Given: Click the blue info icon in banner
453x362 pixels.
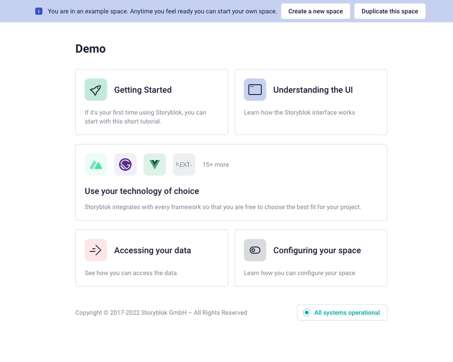Looking at the screenshot, I should coord(39,11).
